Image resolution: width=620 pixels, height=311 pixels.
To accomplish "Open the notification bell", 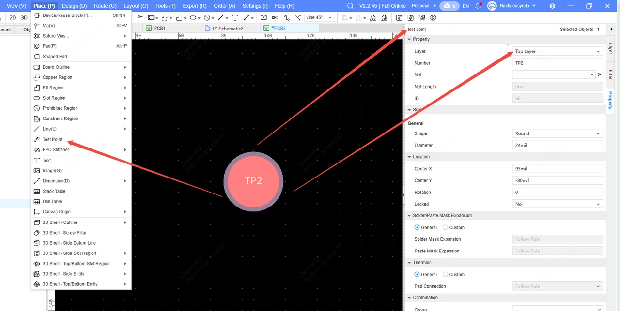I will pyautogui.click(x=478, y=6).
